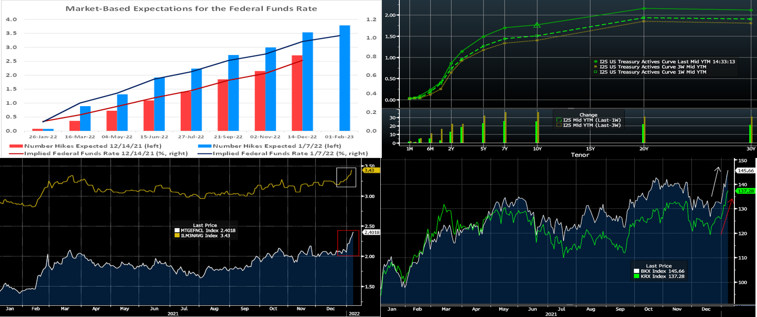
Task: Click the Implied Federal Funds Rate 1/7/22 legend label
Action: [x=290, y=153]
